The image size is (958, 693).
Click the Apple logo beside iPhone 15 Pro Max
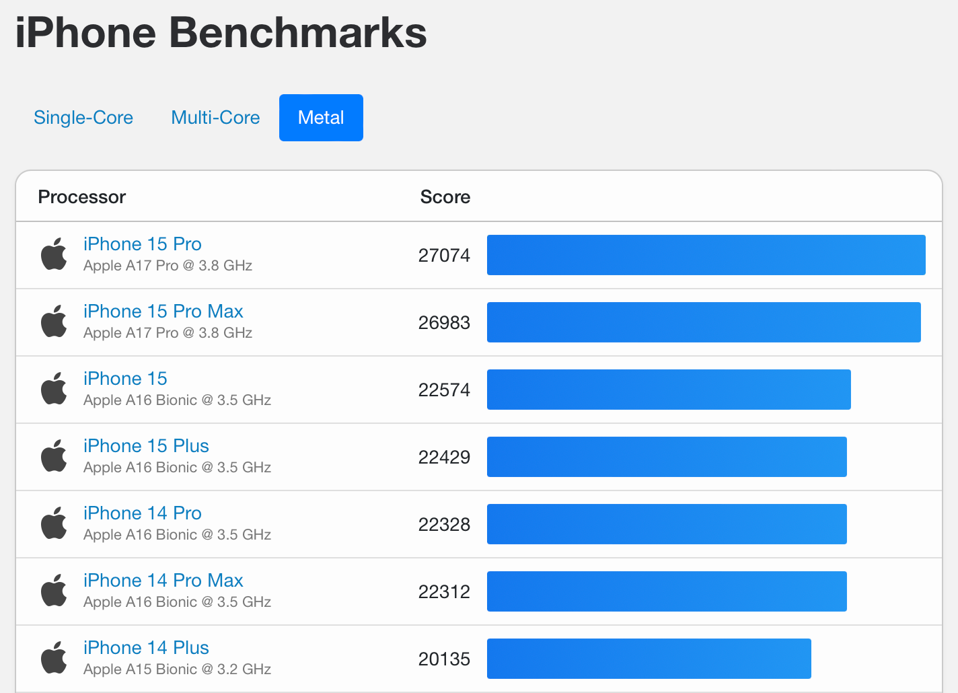pyautogui.click(x=54, y=322)
